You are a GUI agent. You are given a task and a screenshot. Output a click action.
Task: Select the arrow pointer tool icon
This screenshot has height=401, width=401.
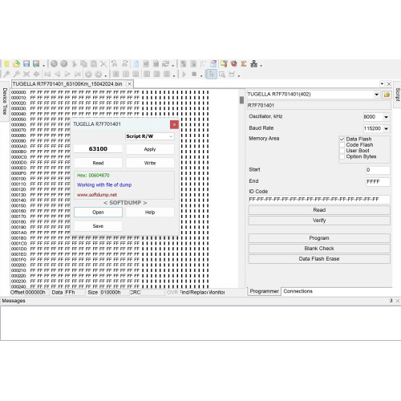click(211, 74)
